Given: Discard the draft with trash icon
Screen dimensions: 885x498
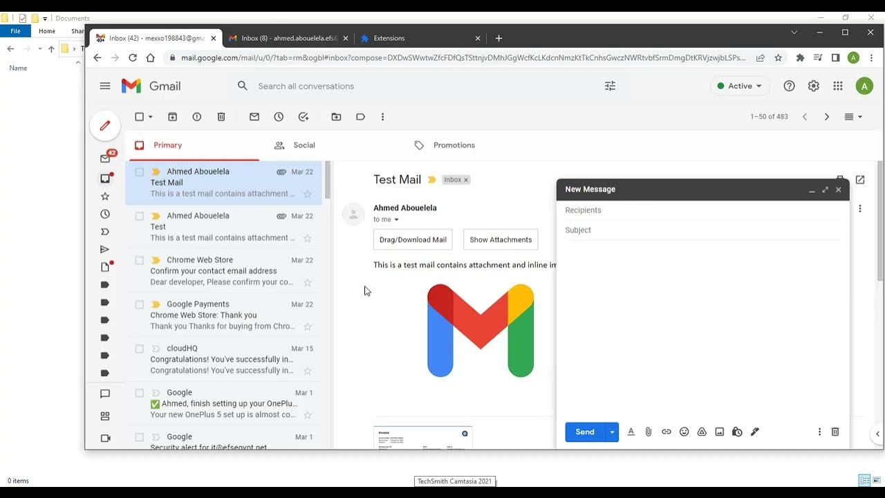Looking at the screenshot, I should tap(835, 432).
